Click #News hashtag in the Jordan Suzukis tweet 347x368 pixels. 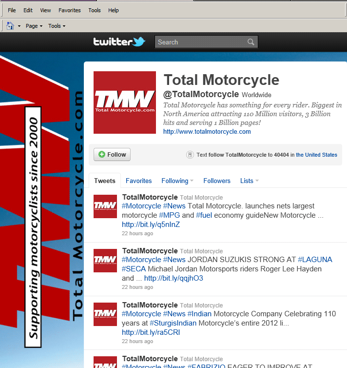click(x=174, y=260)
